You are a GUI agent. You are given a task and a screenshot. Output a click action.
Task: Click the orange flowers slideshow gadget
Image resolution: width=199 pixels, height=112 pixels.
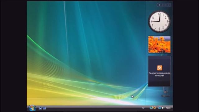(159, 44)
